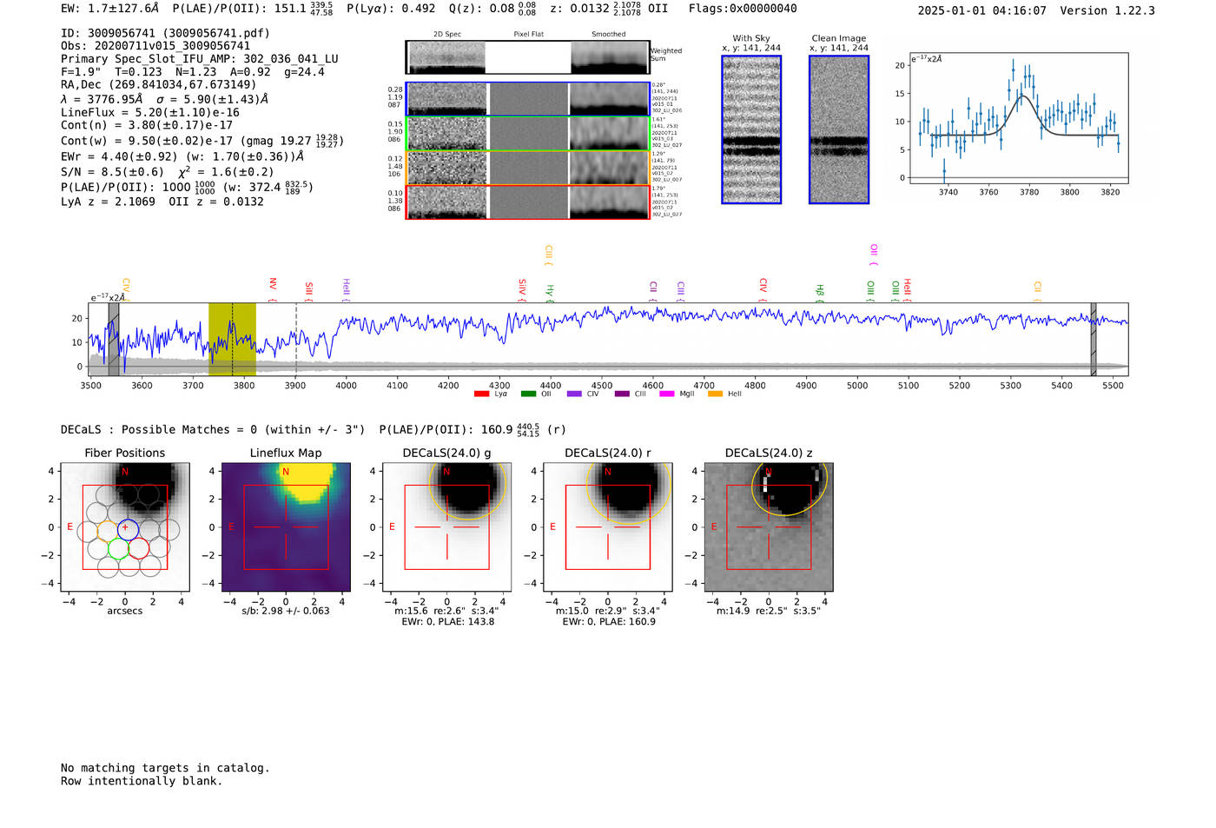The image size is (1216, 828).
Task: Open the Lineflux Map panel
Action: (286, 527)
